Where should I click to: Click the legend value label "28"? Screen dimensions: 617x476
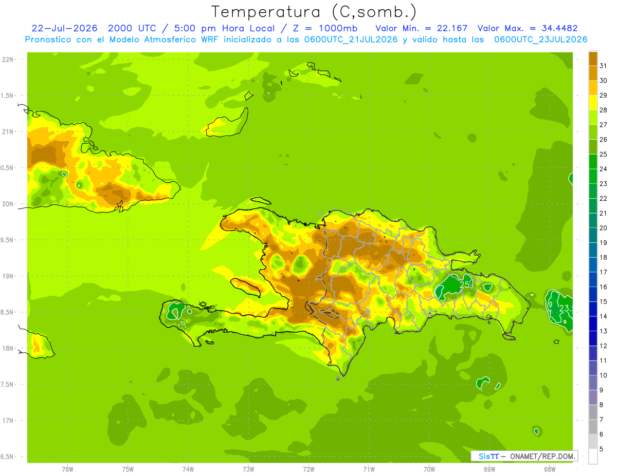[603, 110]
